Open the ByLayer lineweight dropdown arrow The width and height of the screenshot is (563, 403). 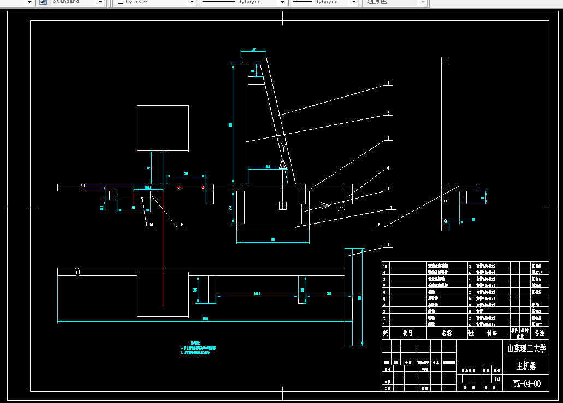tap(354, 2)
